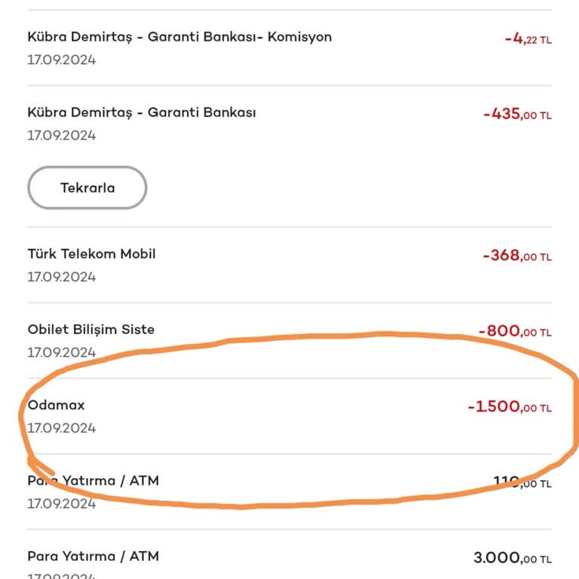This screenshot has width=579, height=579.
Task: Click the 3.000,00 TL deposit amount
Action: (512, 558)
